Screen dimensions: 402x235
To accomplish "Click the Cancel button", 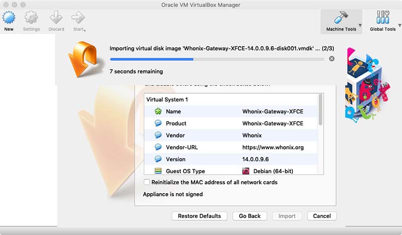I will [322, 216].
